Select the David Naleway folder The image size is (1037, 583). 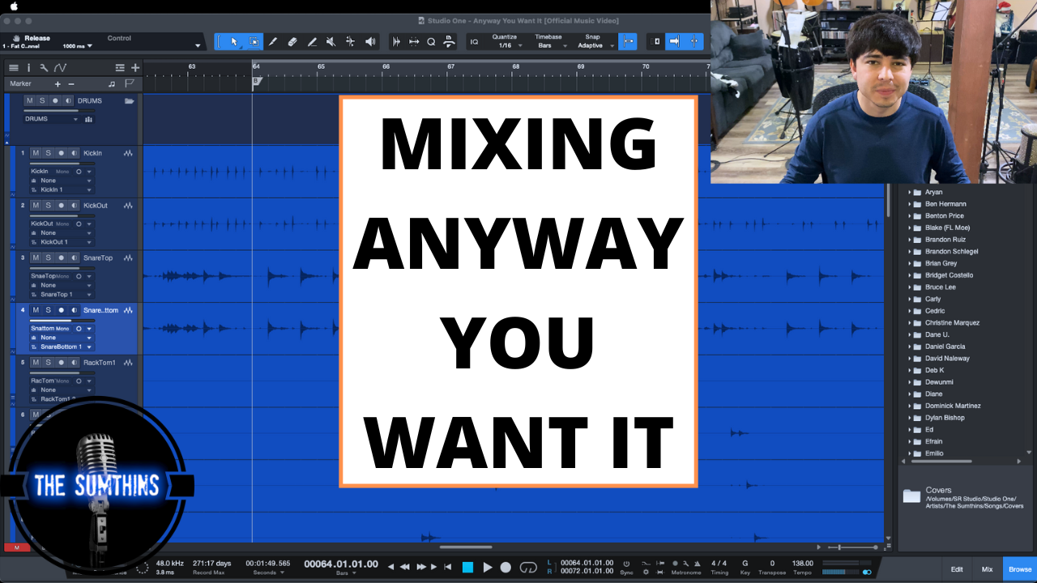(947, 359)
